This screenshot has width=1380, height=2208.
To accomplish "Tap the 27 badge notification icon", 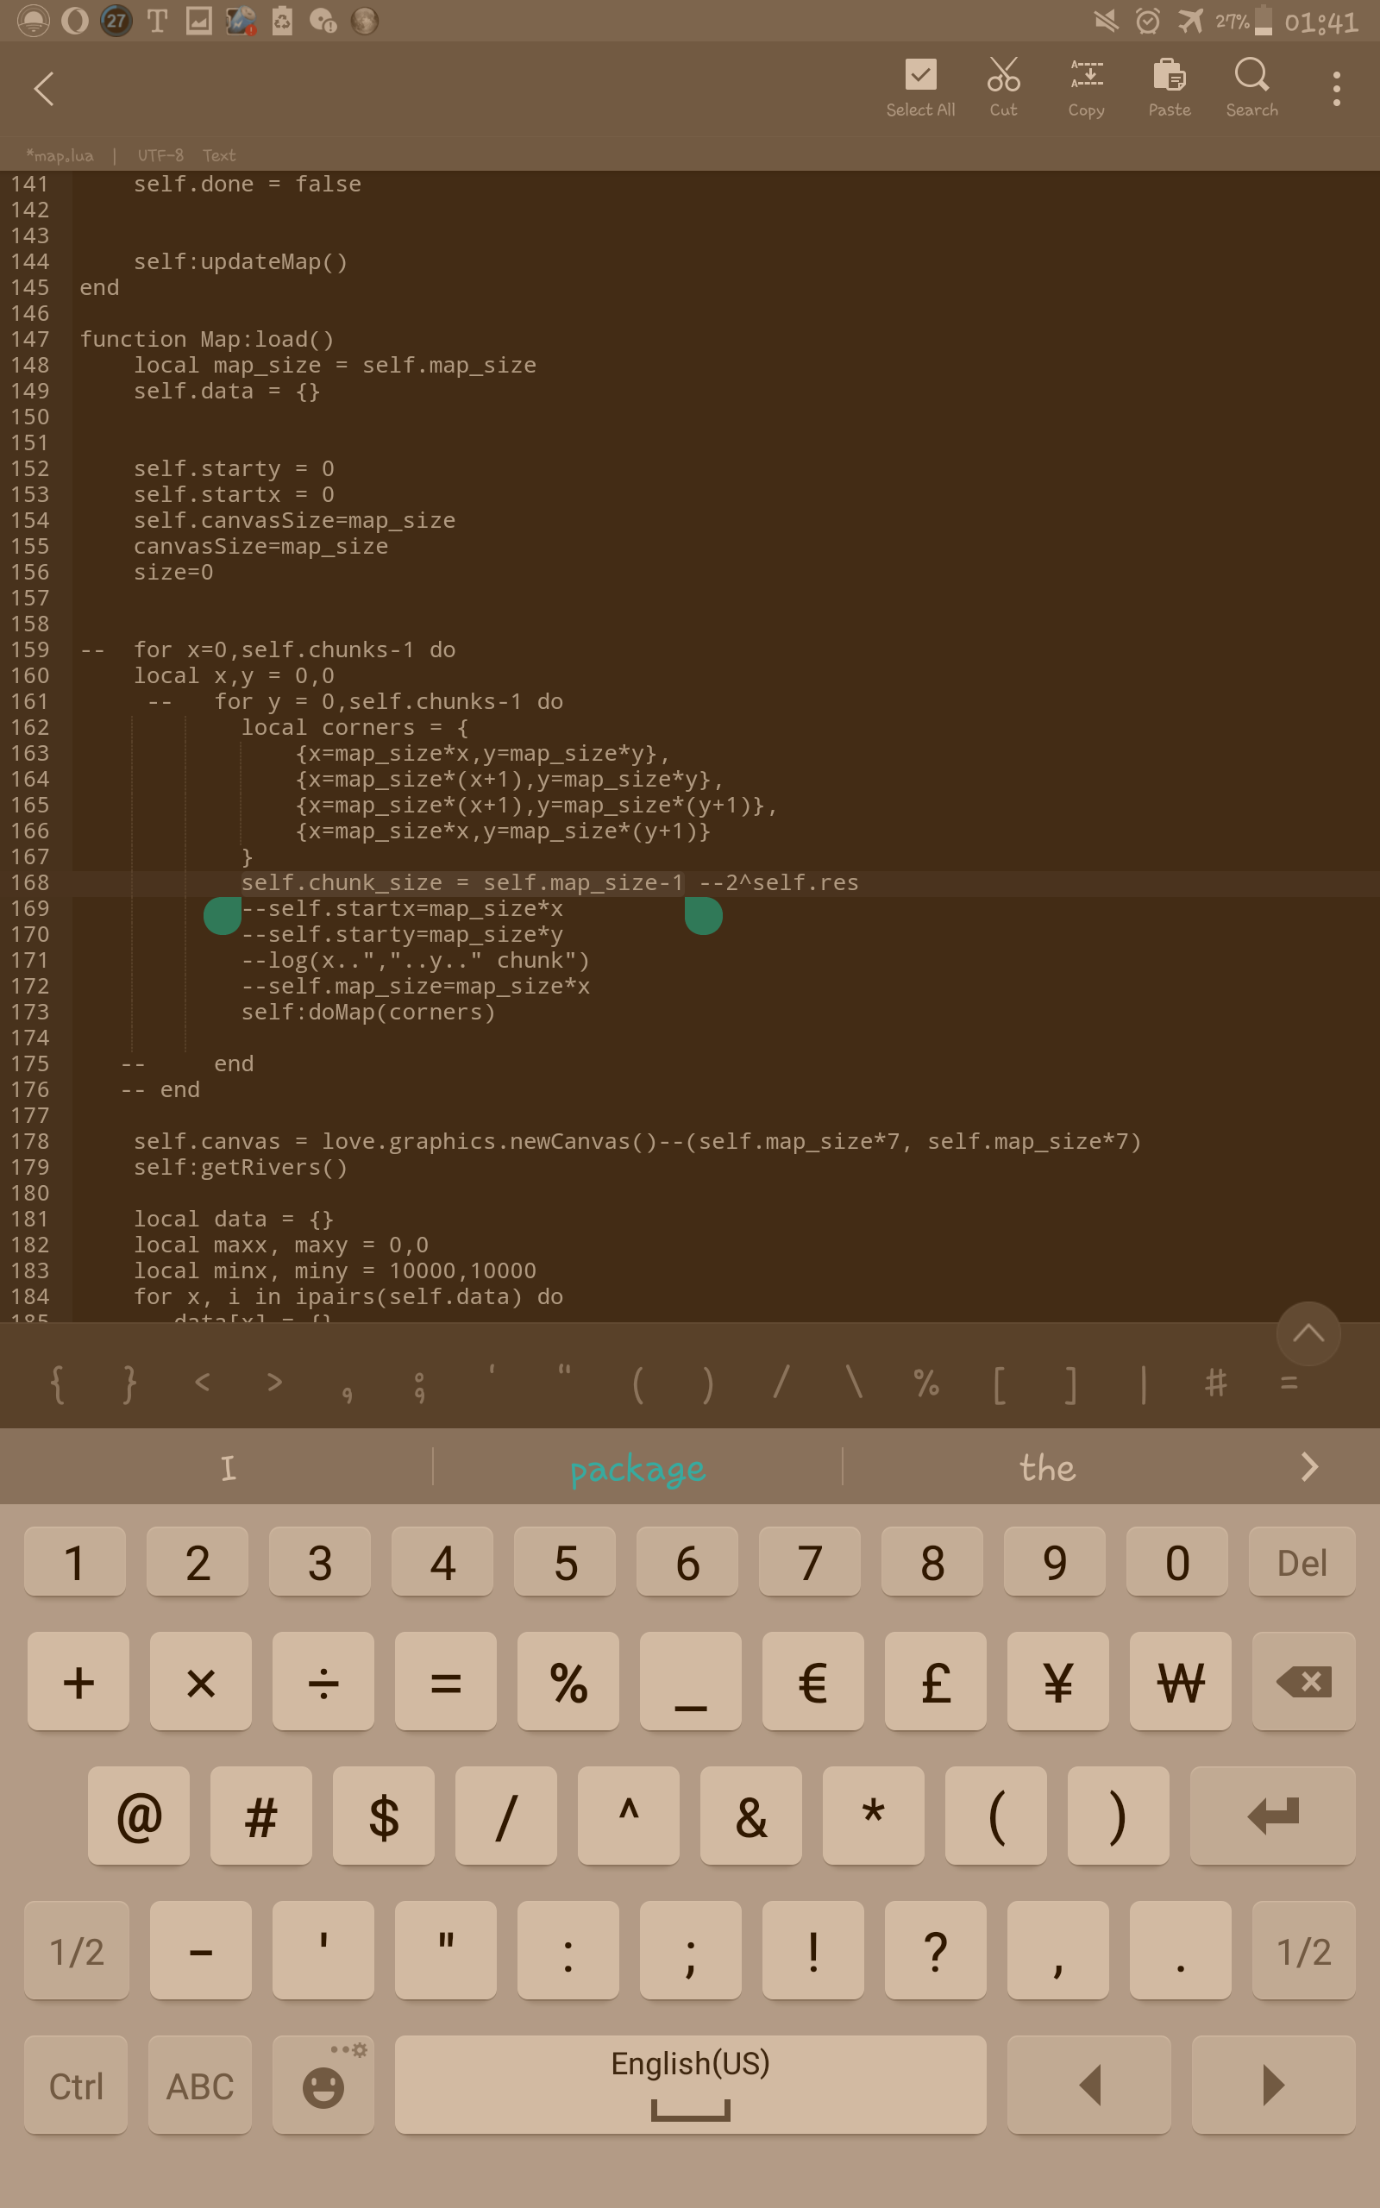I will tap(116, 20).
